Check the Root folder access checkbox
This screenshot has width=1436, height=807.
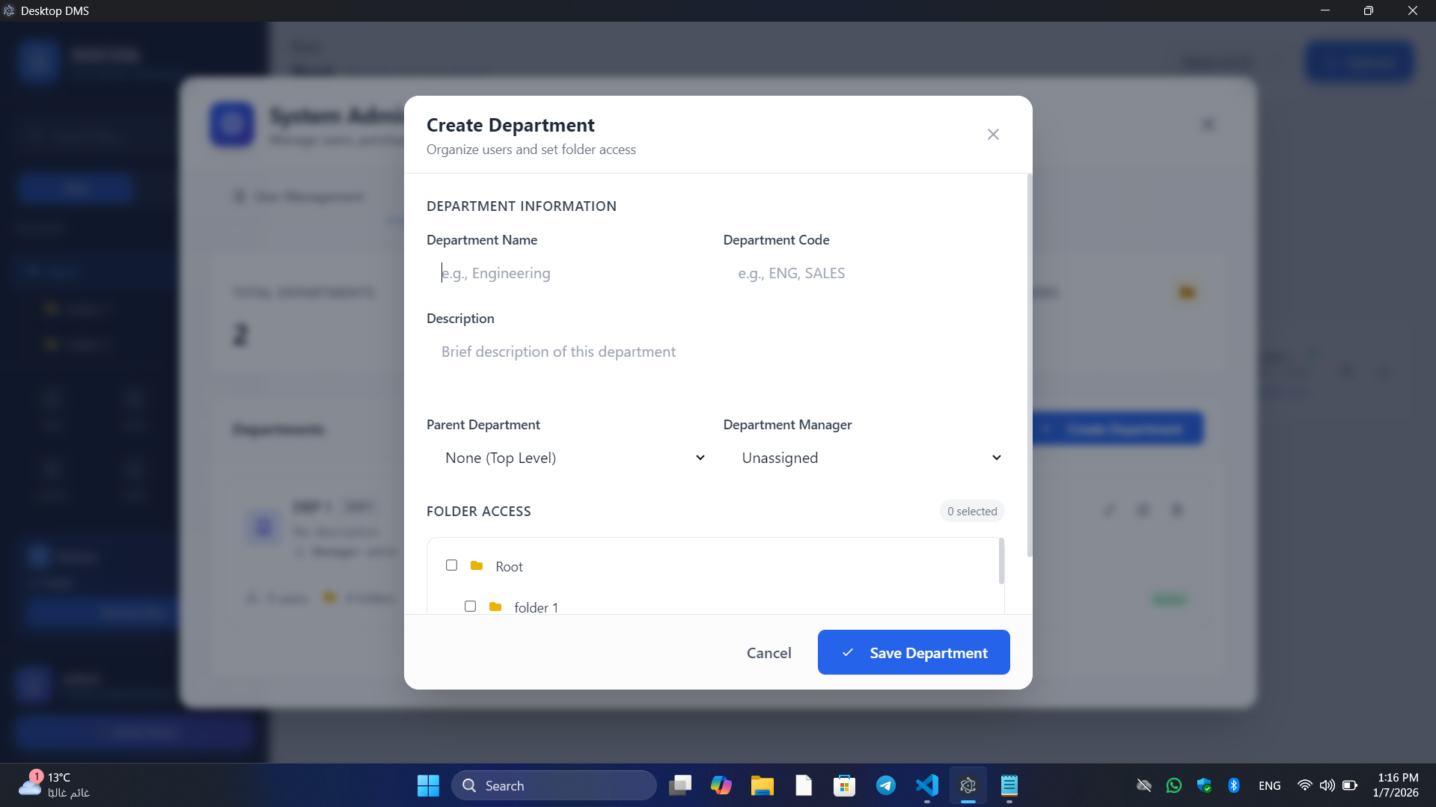(450, 565)
